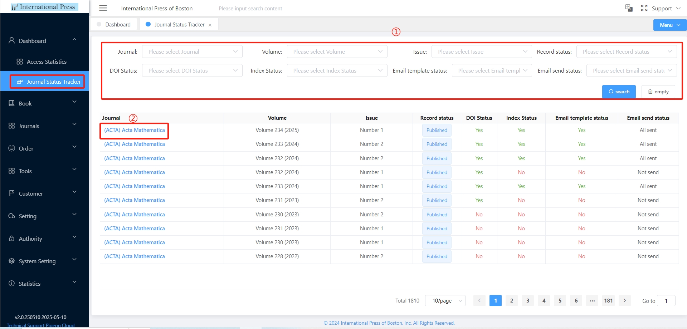Screen dimensions: 687x329
Task: Click the International Press logo
Action: tap(44, 7)
